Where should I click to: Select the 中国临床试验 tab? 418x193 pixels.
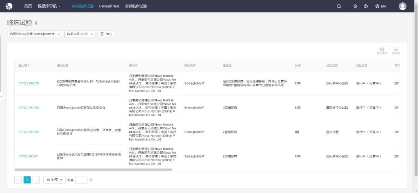point(83,6)
